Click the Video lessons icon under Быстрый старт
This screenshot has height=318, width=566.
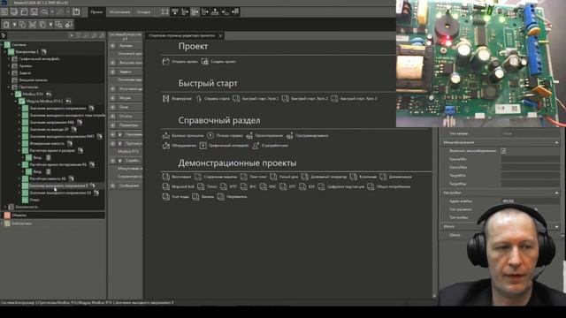click(165, 98)
